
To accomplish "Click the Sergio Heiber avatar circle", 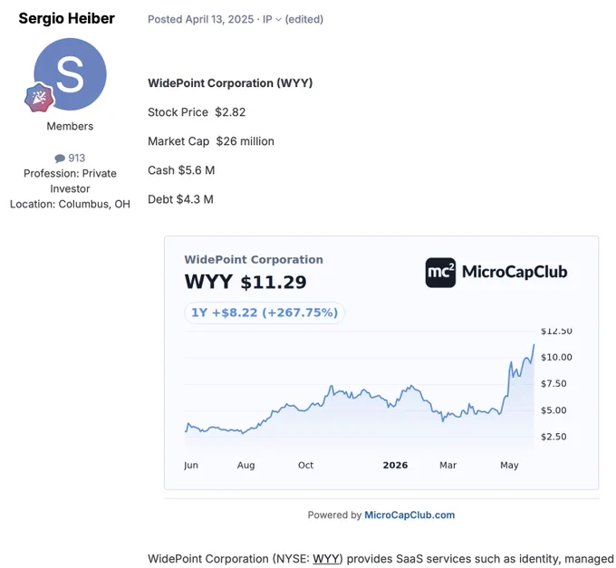I will pyautogui.click(x=70, y=74).
